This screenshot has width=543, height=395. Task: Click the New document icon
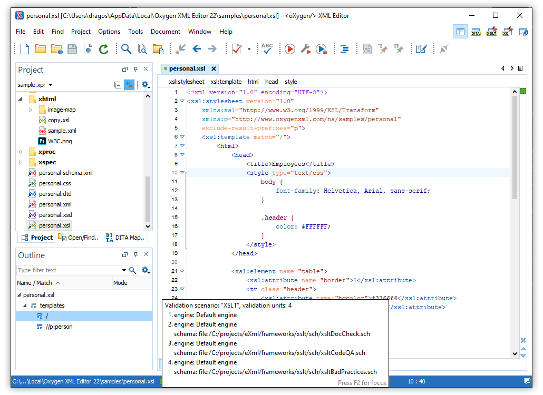(25, 49)
